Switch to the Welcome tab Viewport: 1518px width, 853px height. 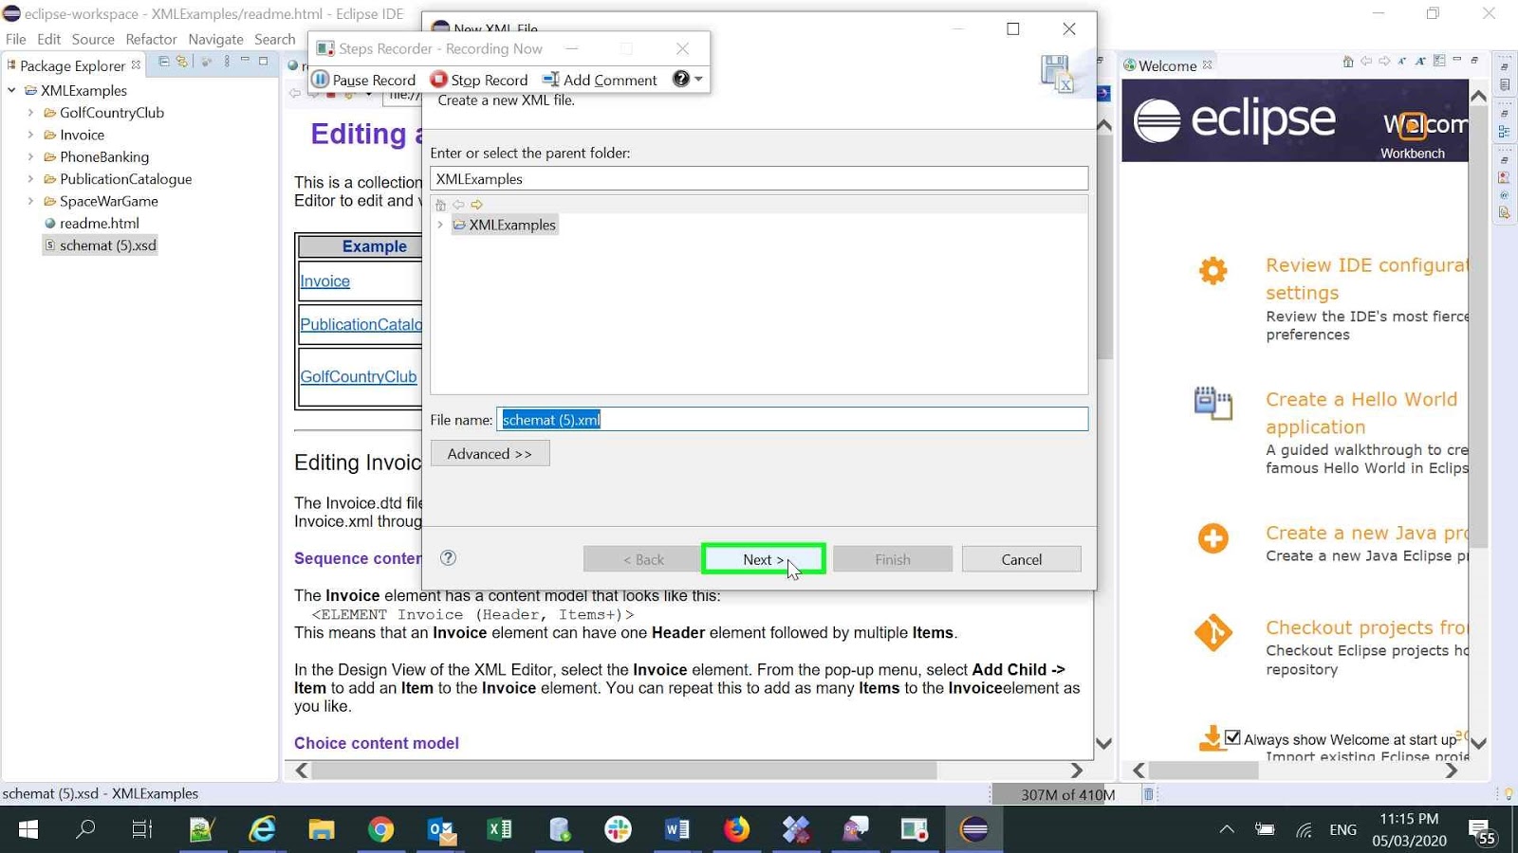(1166, 64)
